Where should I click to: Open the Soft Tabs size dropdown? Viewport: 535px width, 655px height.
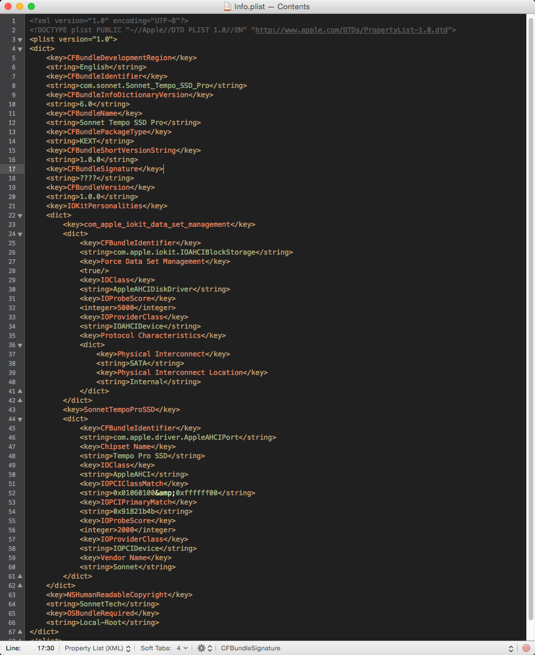tap(182, 648)
